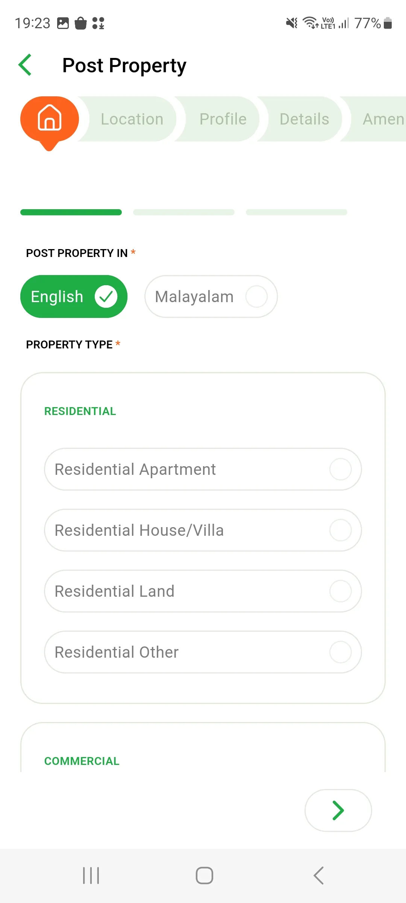Tap the green next arrow button
Screen dimensions: 406x903
338,810
